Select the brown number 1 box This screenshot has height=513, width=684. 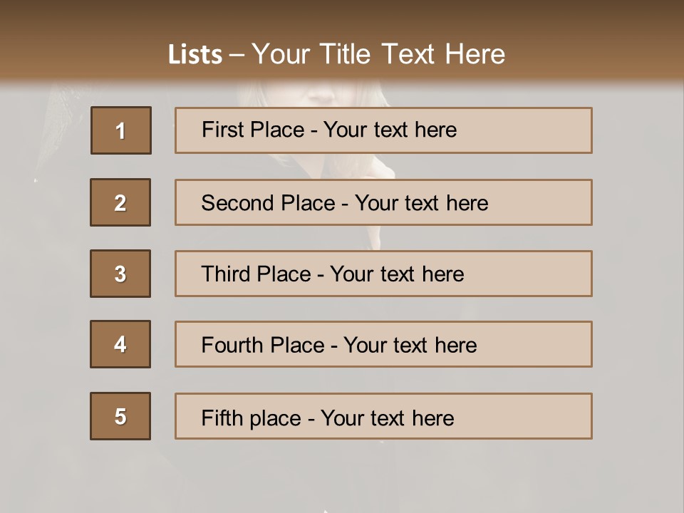pos(121,130)
